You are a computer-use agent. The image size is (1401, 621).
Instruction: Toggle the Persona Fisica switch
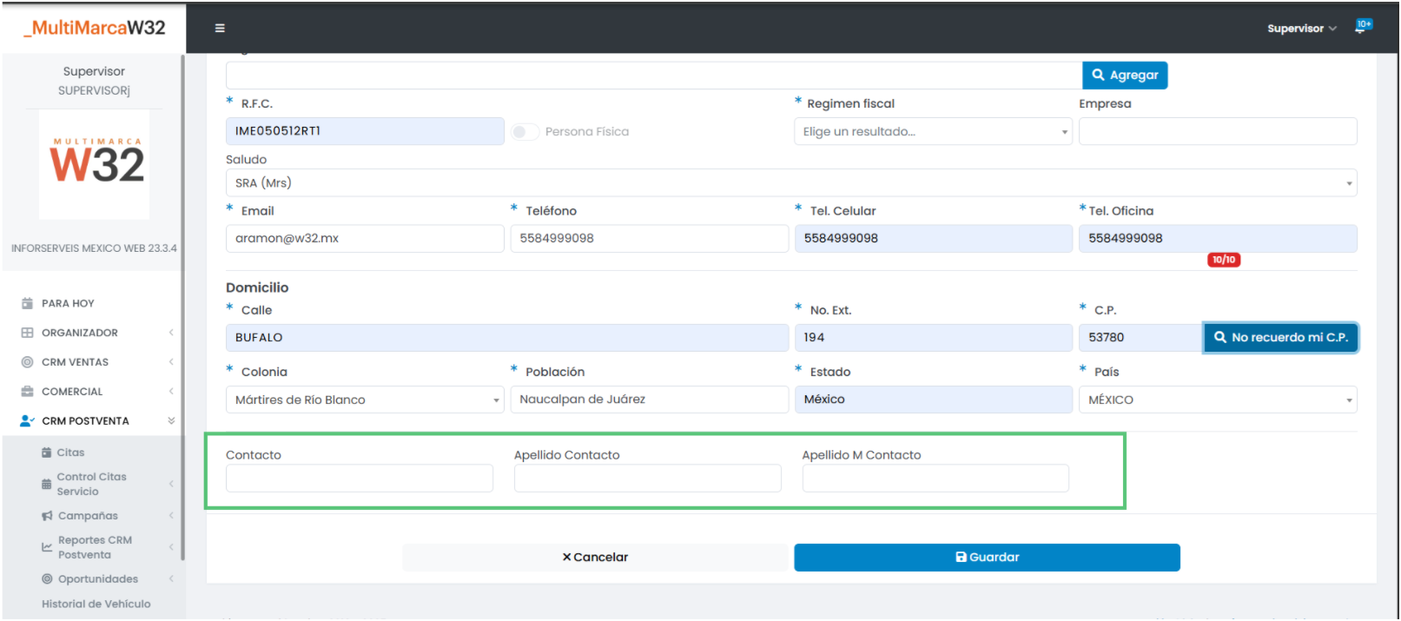click(x=525, y=132)
